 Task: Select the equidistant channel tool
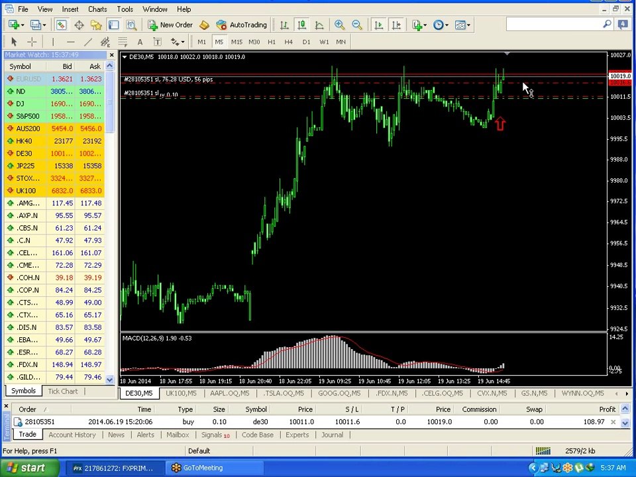tap(105, 41)
